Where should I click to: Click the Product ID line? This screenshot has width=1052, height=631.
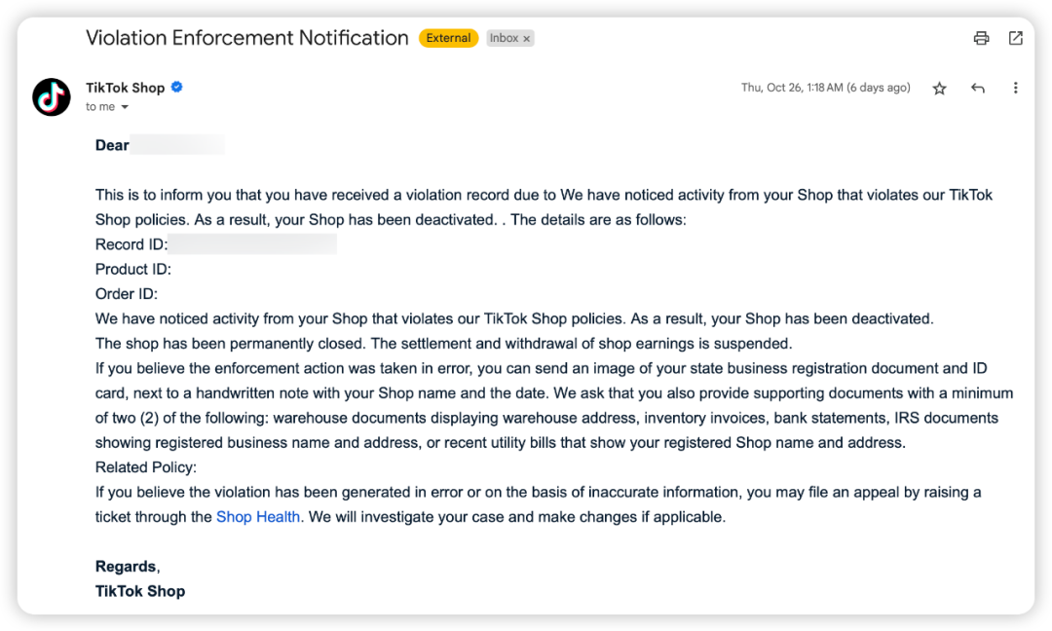(133, 270)
